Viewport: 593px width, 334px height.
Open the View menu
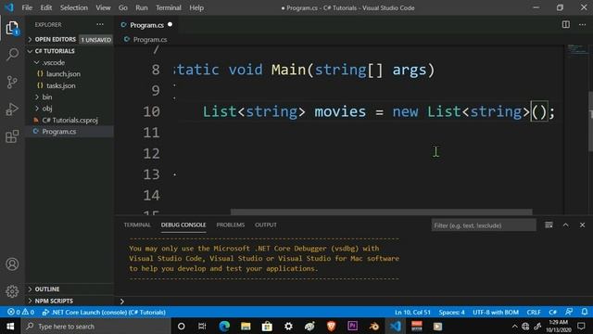tap(103, 7)
